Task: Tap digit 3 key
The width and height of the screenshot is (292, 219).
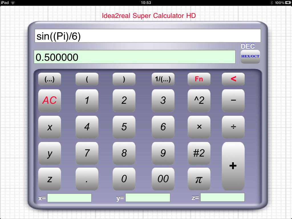Action: point(163,101)
